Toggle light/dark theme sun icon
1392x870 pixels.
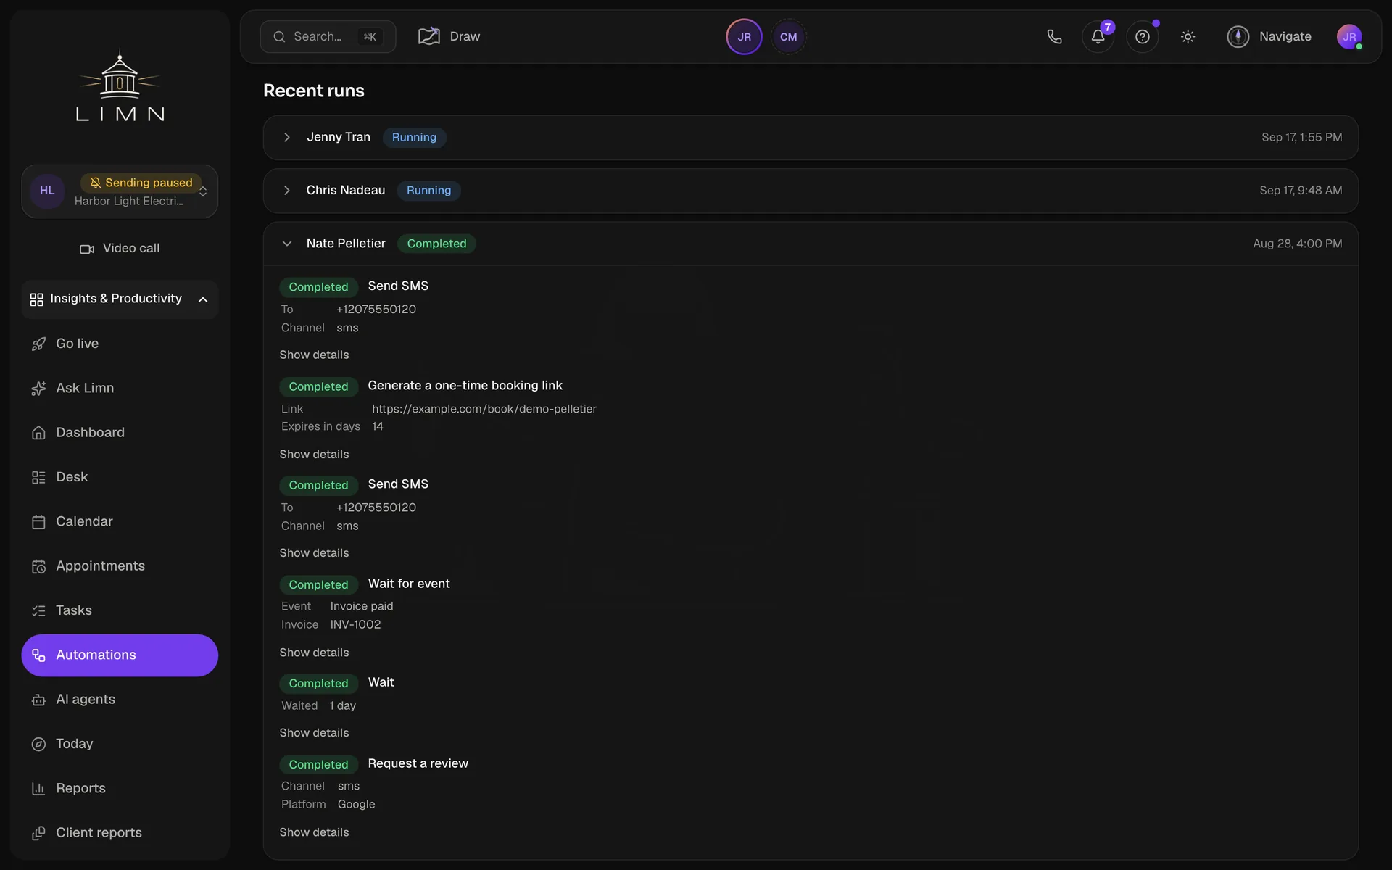1188,36
